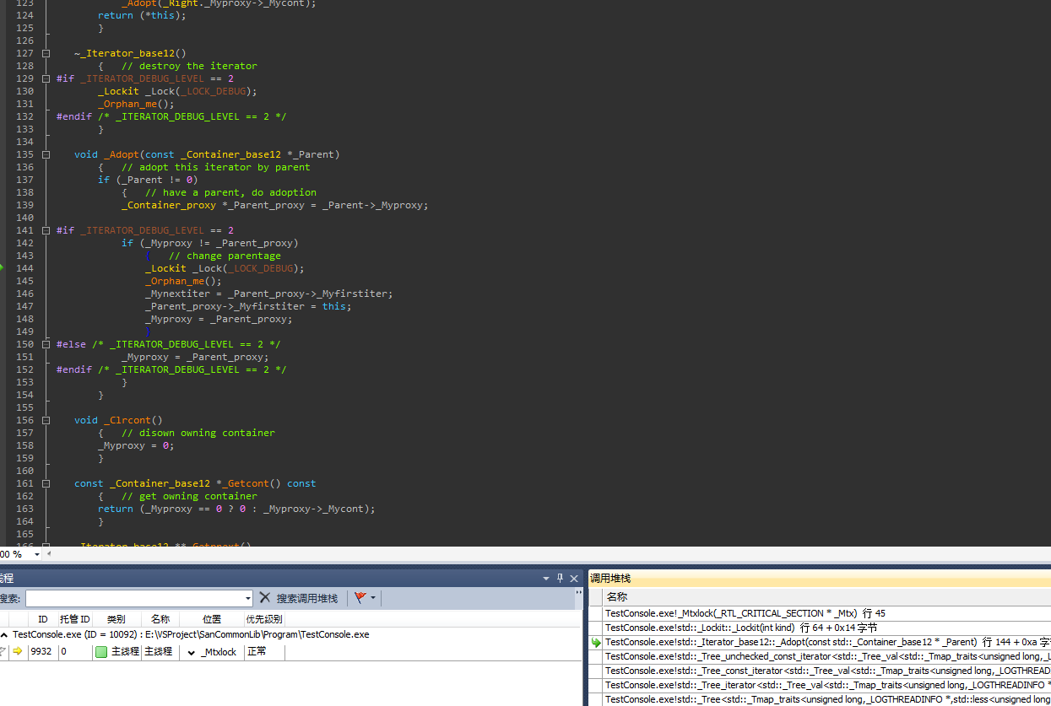1051x706 pixels.
Task: Click the yellow current-thread arrow icon
Action: tap(18, 651)
